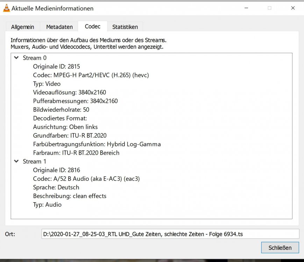Select the E-AC3 (eac3) codec row

(x=86, y=179)
